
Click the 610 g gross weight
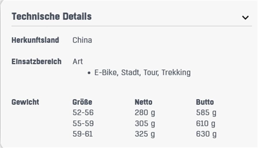tap(206, 124)
